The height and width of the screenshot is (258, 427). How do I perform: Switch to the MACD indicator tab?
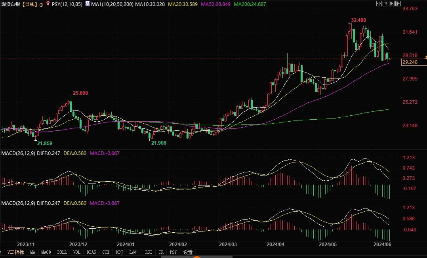click(46, 252)
